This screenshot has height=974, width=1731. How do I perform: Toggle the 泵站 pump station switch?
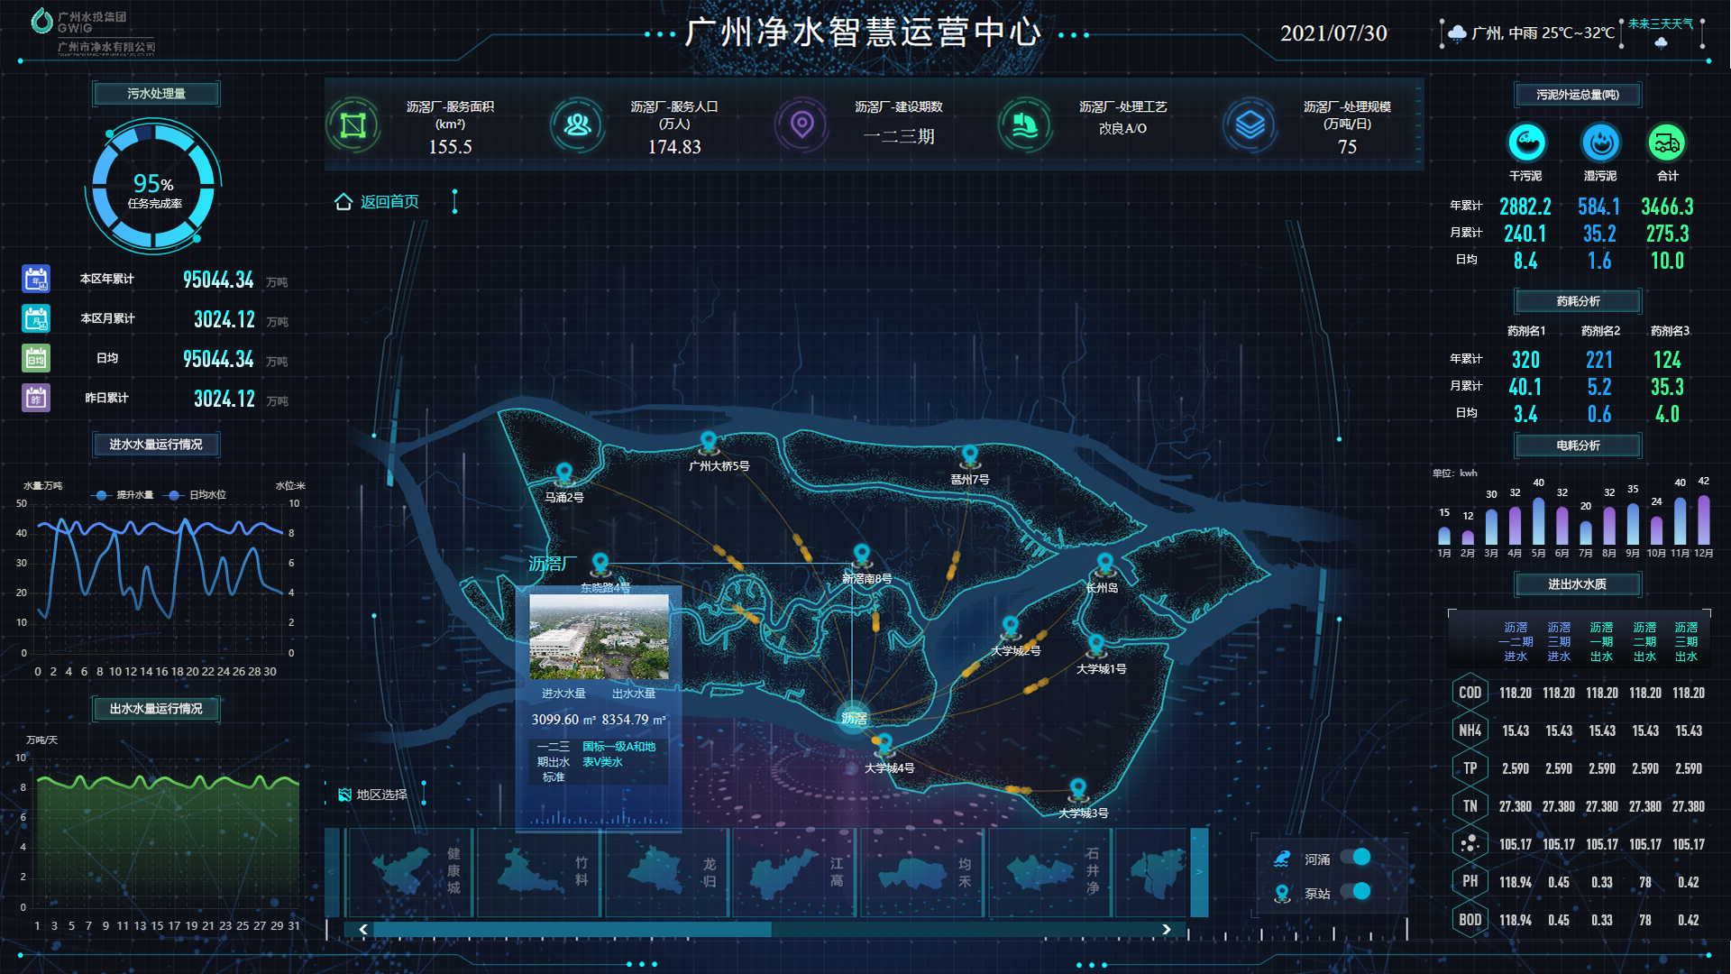tap(1355, 892)
